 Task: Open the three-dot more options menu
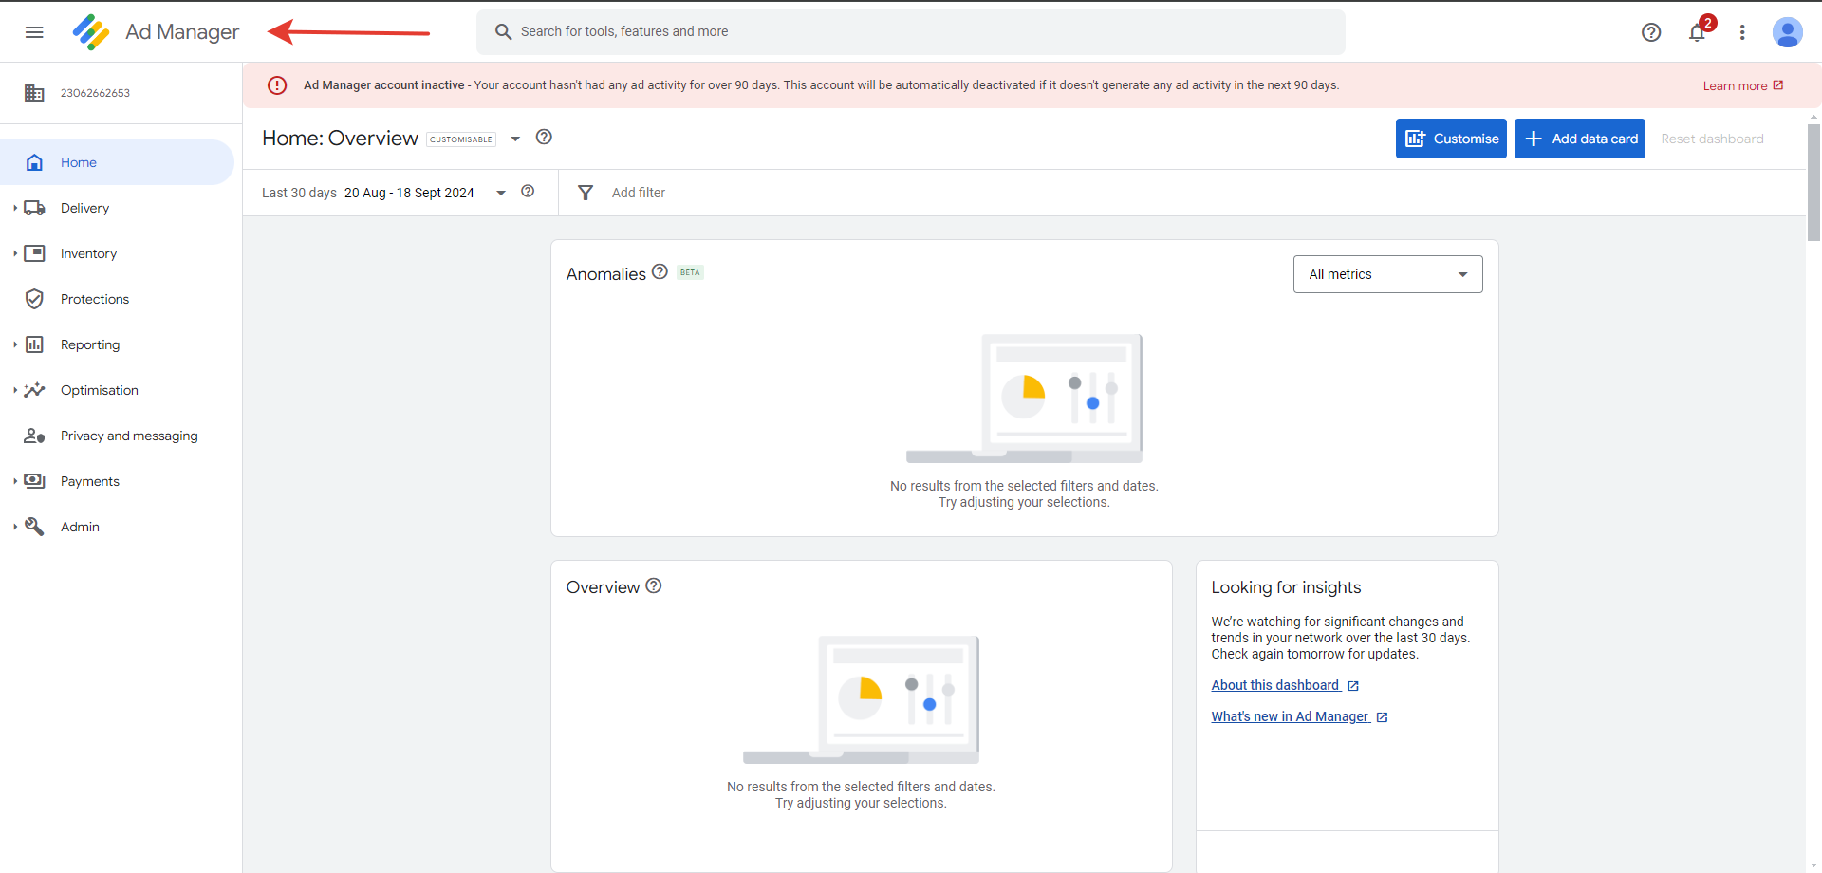[1742, 32]
